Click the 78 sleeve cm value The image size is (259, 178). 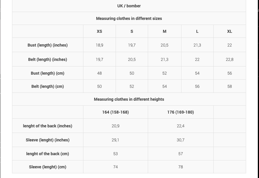point(181,167)
